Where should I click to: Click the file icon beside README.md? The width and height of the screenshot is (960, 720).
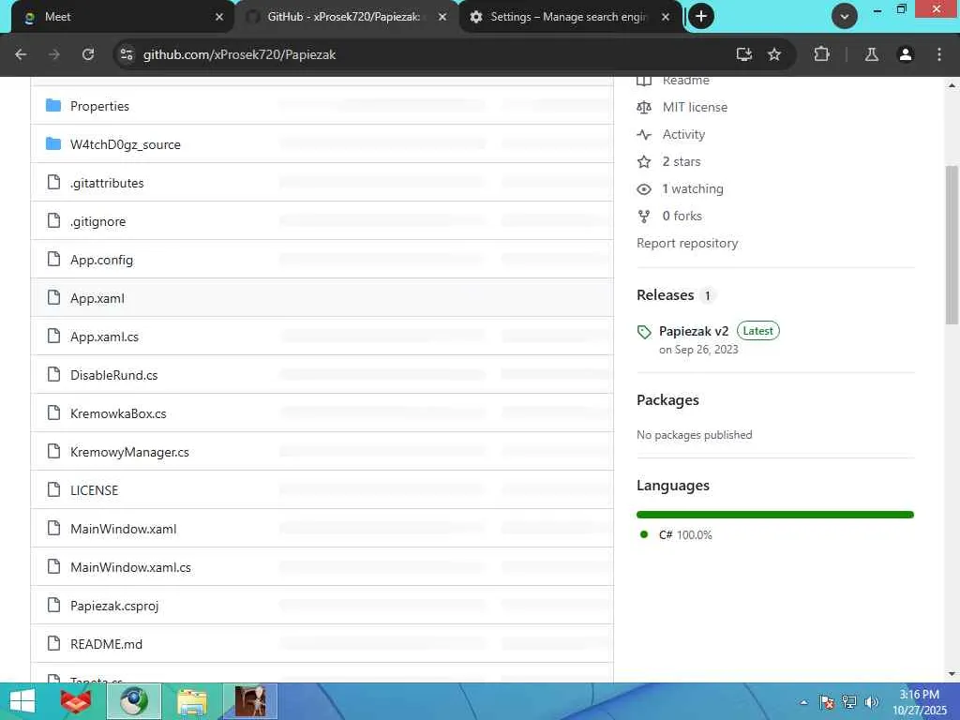(x=53, y=643)
